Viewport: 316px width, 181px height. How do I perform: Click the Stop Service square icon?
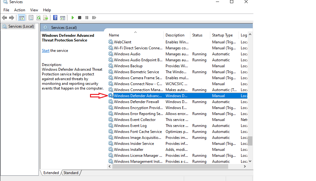pos(80,18)
